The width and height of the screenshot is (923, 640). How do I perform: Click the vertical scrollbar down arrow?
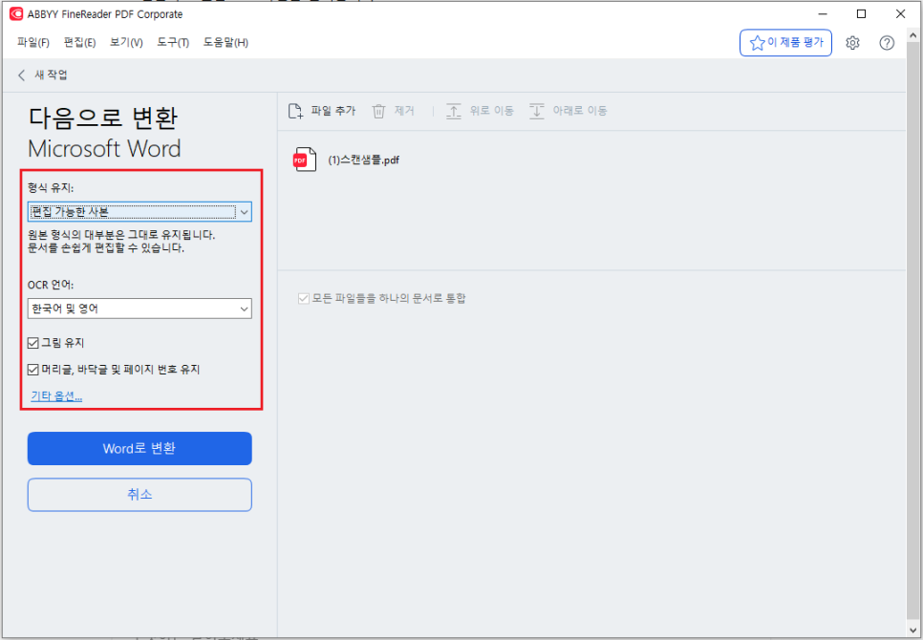click(x=913, y=629)
